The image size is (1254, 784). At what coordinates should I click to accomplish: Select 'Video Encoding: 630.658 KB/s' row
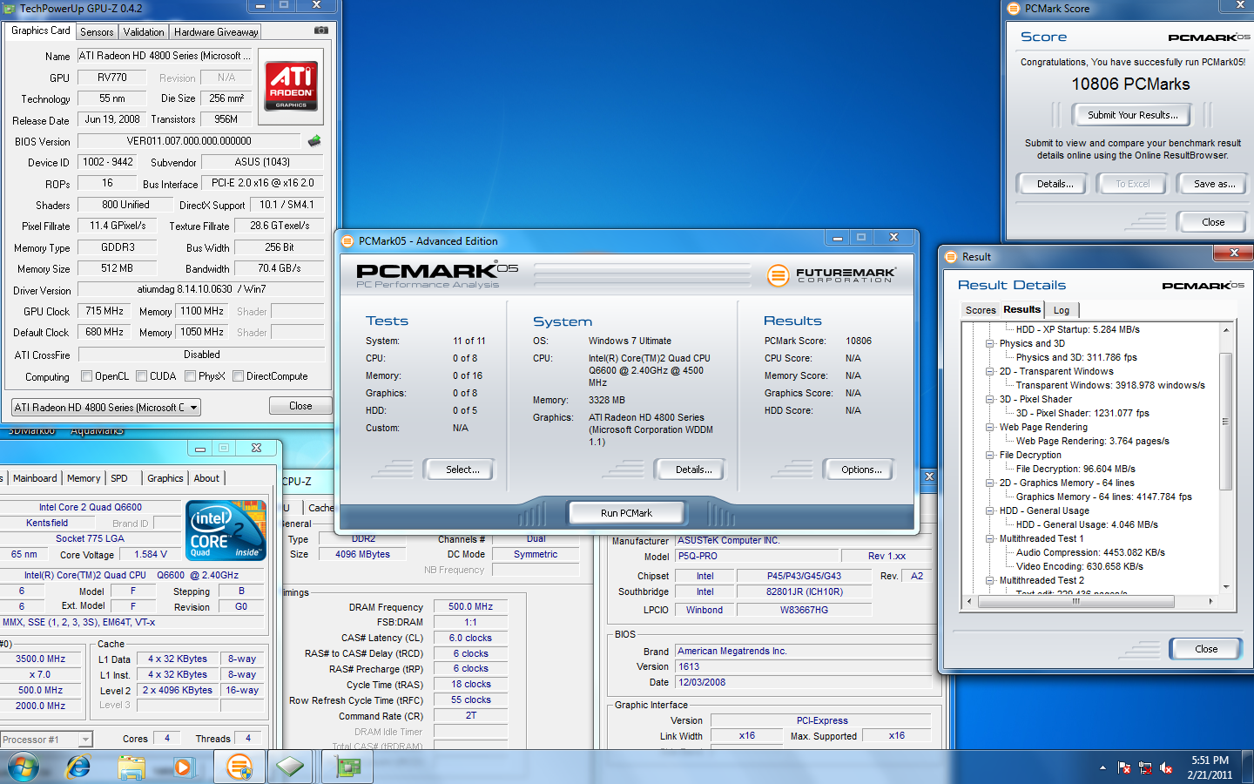1079,566
